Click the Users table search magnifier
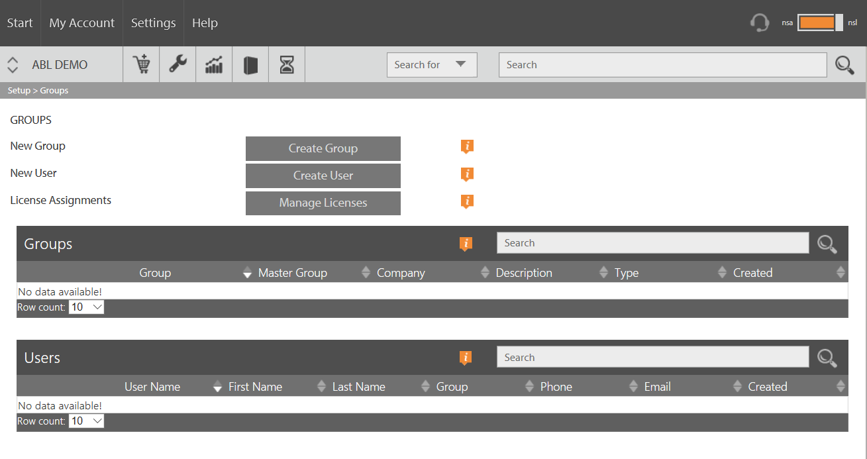Image resolution: width=867 pixels, height=459 pixels. [x=827, y=358]
